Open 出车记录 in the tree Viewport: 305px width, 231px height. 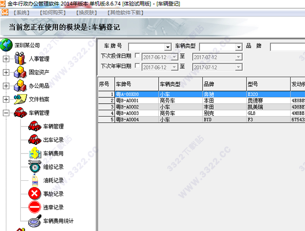[x=53, y=140]
